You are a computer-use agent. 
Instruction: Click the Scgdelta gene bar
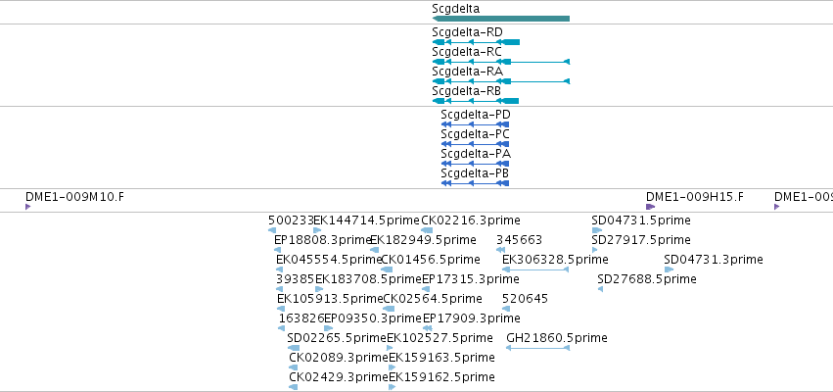point(501,19)
